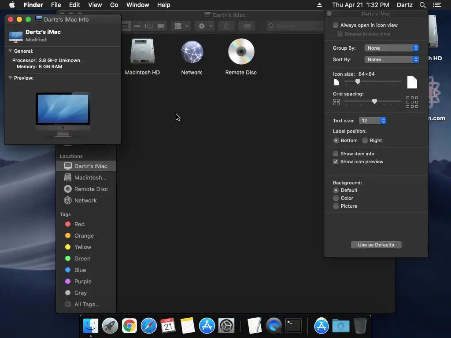Open Notes from the Dock
451x338 pixels.
click(188, 326)
